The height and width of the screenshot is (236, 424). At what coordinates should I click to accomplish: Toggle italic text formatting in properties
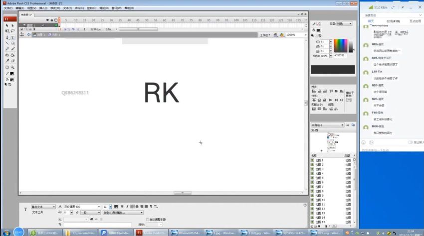127,207
